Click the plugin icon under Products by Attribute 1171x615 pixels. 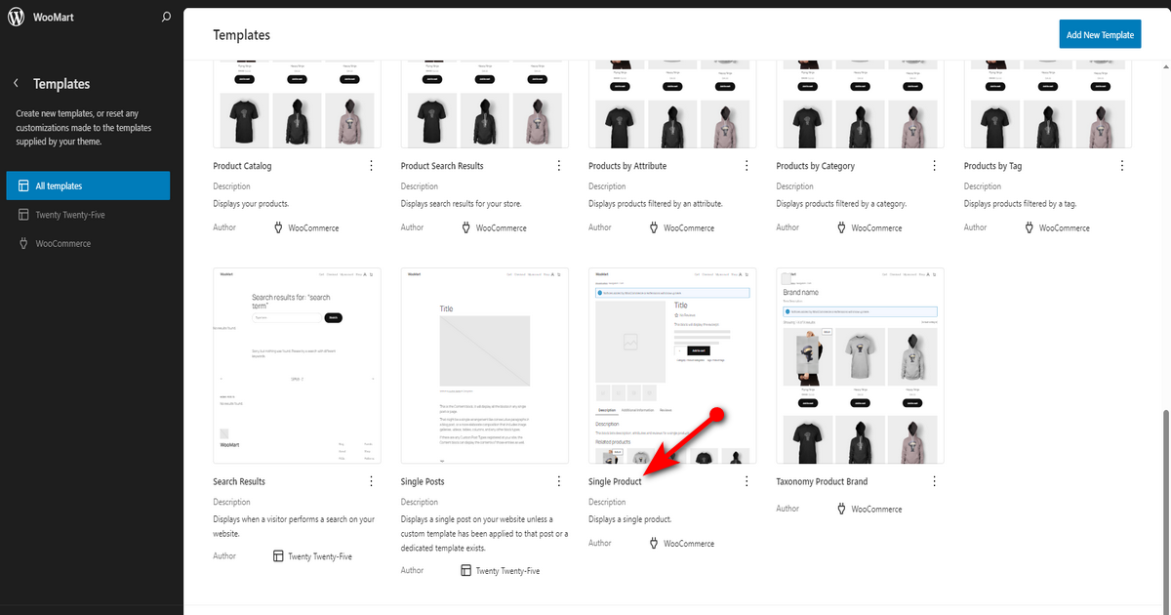click(654, 227)
